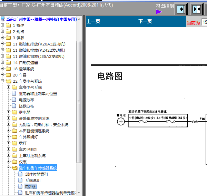Viewport: 207px width, 196px height.
Task: Click computer icon at tree root
Action: pyautogui.click(x=3, y=19)
